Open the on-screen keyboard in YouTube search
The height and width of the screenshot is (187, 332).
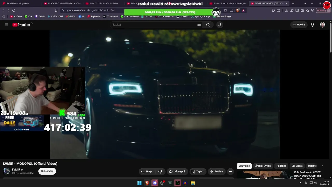pos(199,25)
